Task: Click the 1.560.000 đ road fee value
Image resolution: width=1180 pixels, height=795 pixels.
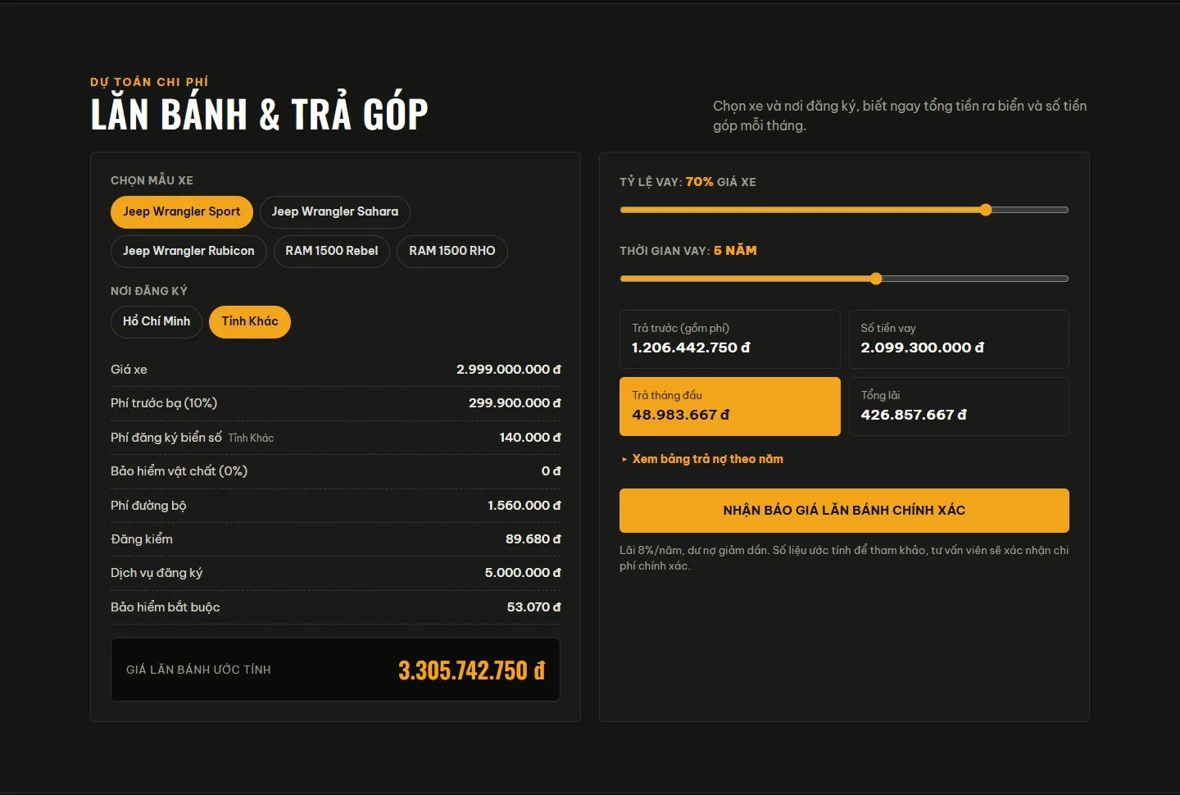Action: [524, 506]
